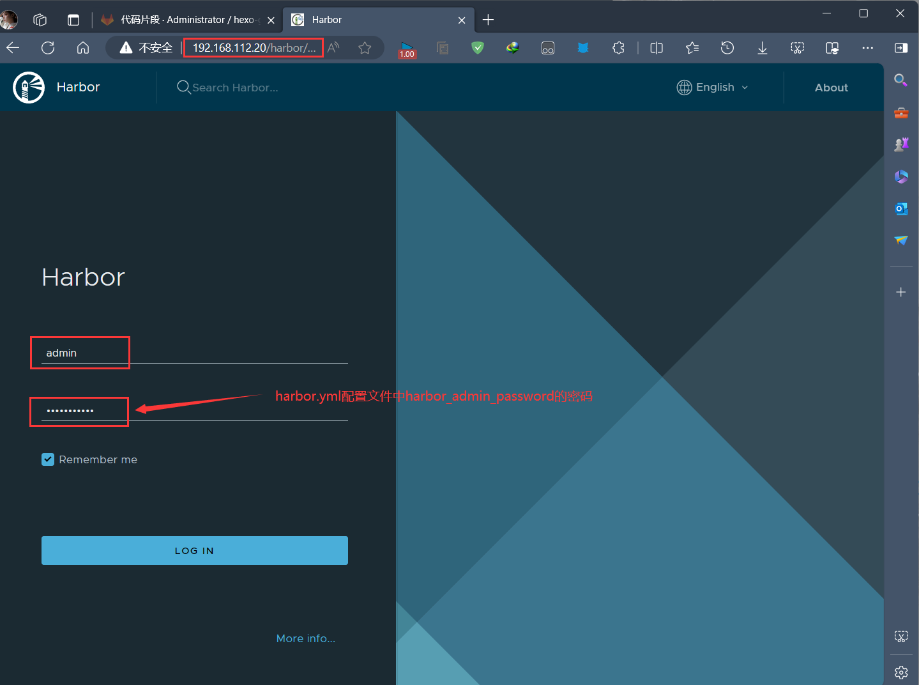919x685 pixels.
Task: Open the downloads arrow icon
Action: (x=763, y=48)
